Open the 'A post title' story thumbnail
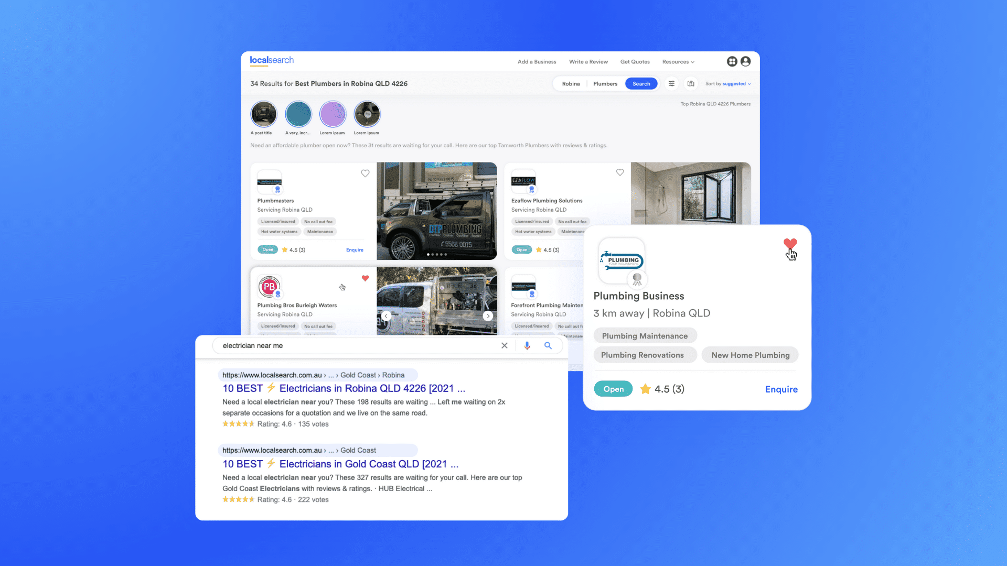1007x566 pixels. [x=264, y=114]
